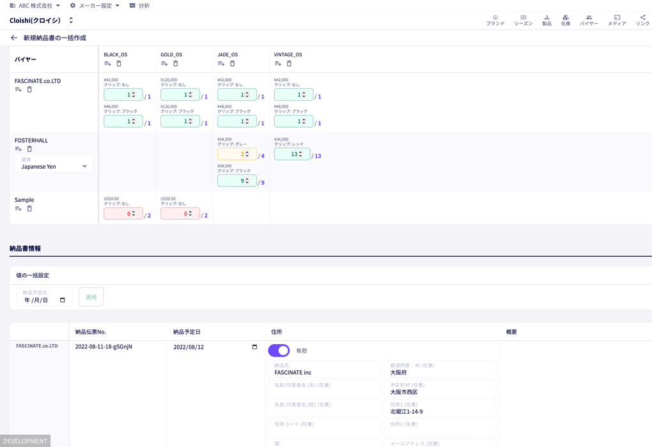Click the 市区町村 field showing 大阪市西区
652x447 pixels.
tap(440, 388)
